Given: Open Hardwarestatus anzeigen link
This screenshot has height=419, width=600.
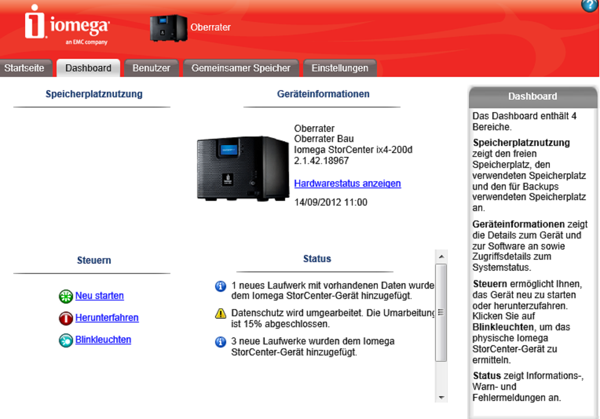Looking at the screenshot, I should [348, 183].
